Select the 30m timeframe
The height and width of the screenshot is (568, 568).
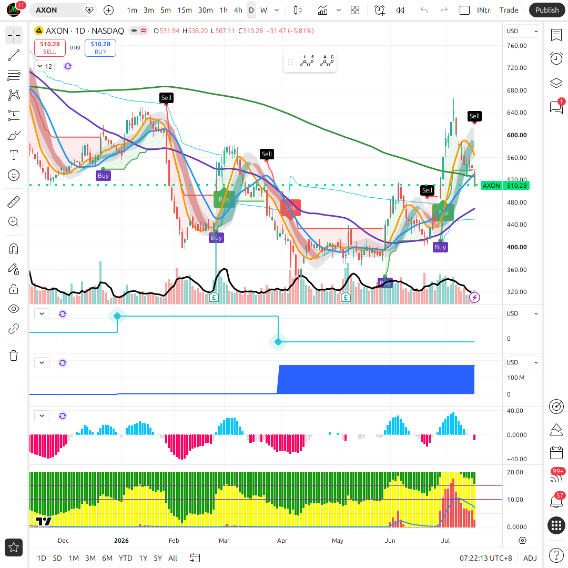pos(206,10)
